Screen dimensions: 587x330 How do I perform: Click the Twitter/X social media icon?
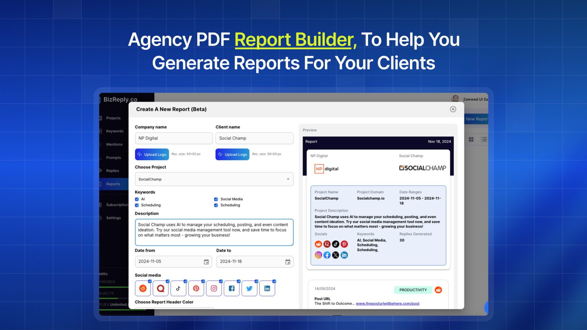click(x=249, y=288)
